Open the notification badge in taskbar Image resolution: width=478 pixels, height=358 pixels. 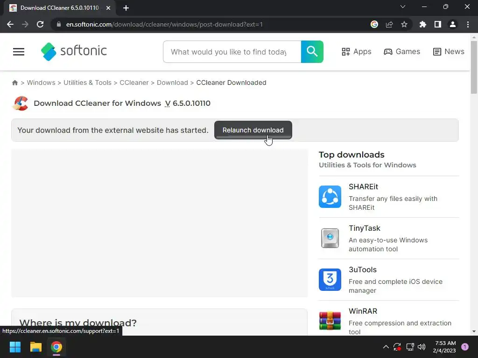(464, 347)
